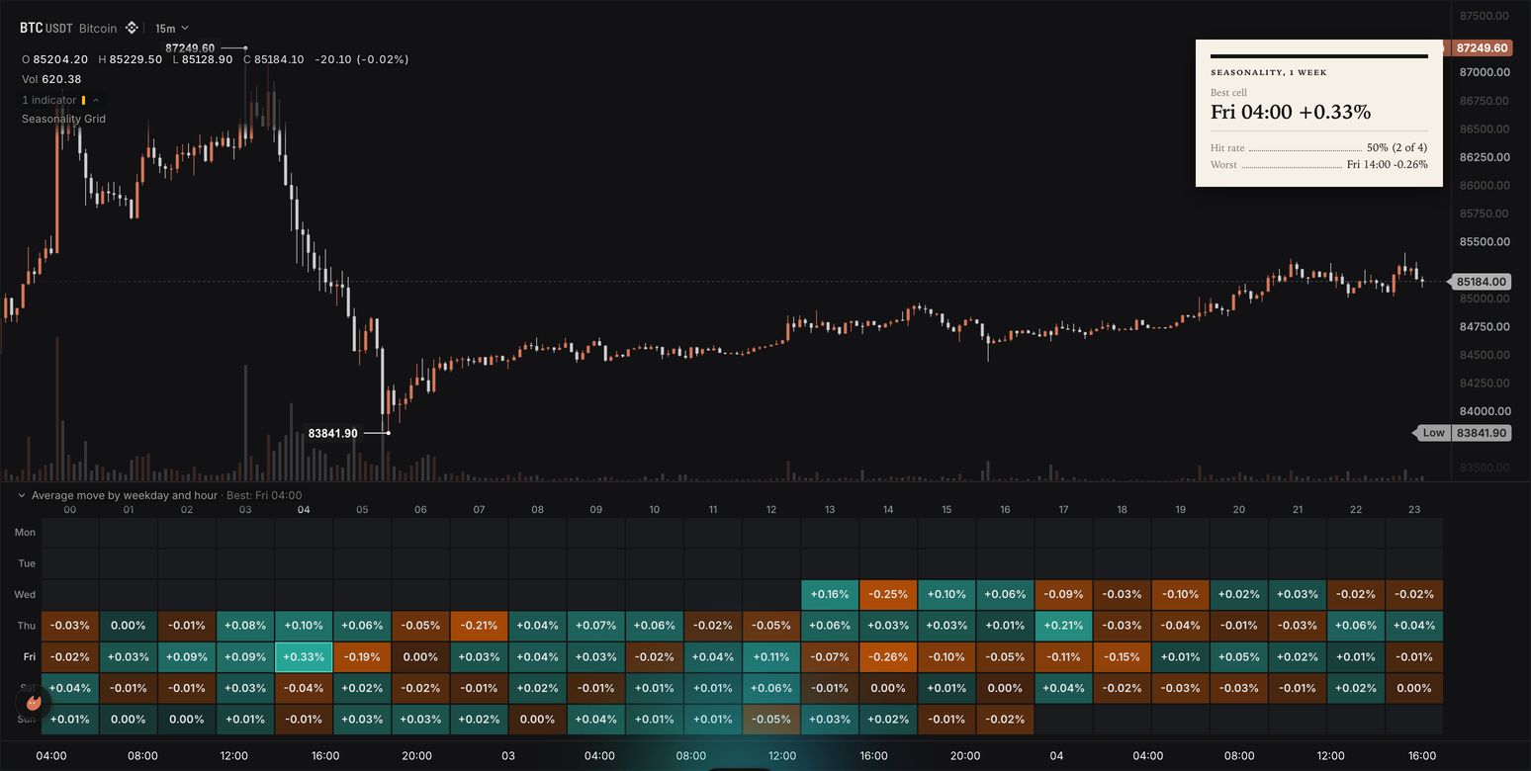Select the Fri 18 cell showing -0.15%
1531x771 pixels.
click(1122, 656)
